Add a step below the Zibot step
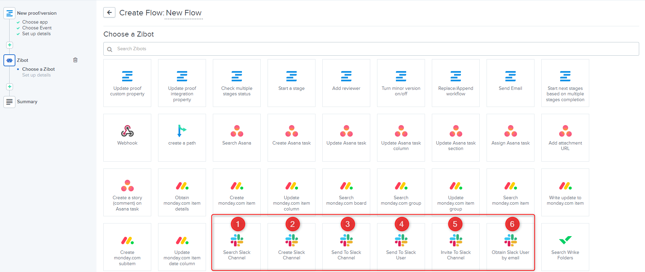Image resolution: width=645 pixels, height=272 pixels. [x=10, y=87]
